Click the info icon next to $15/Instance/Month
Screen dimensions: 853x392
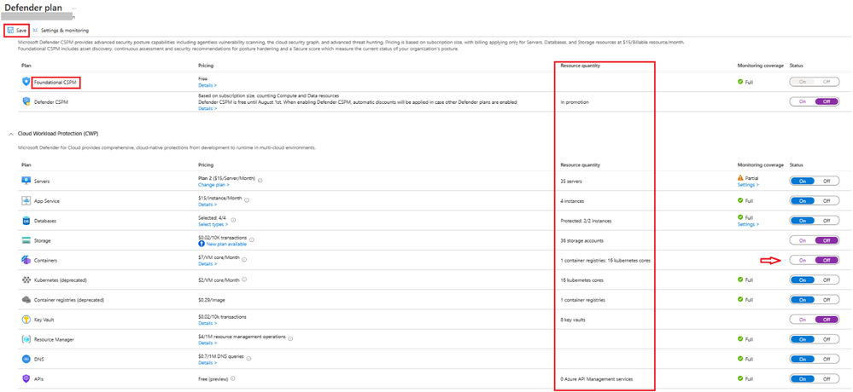[x=247, y=199]
